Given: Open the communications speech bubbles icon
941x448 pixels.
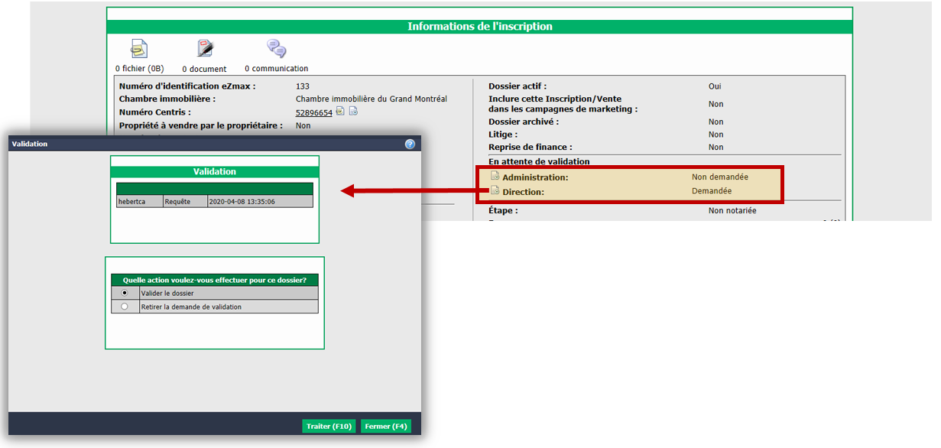Looking at the screenshot, I should click(x=276, y=49).
